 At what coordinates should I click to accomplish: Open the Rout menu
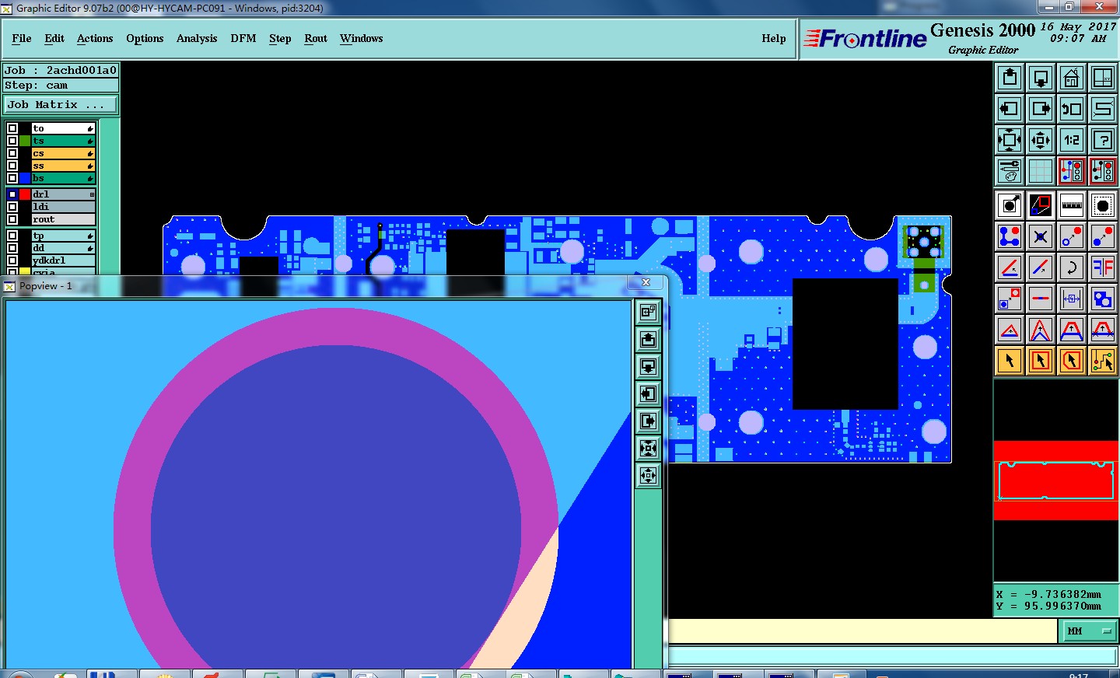coord(316,38)
